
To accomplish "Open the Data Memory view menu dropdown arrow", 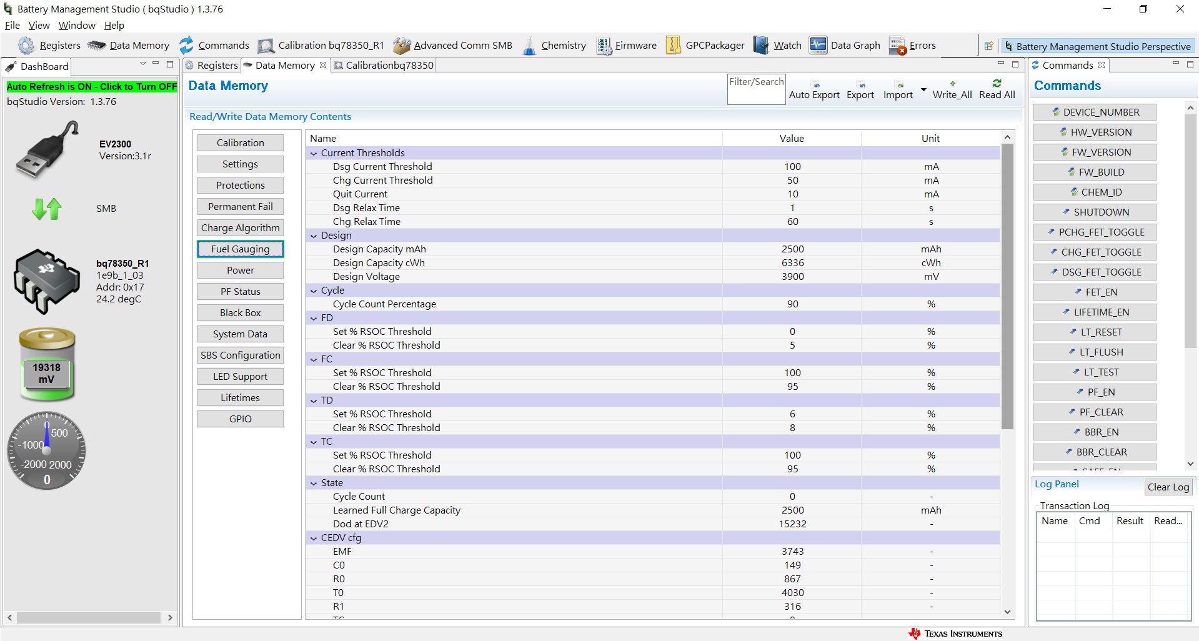I will (x=923, y=89).
